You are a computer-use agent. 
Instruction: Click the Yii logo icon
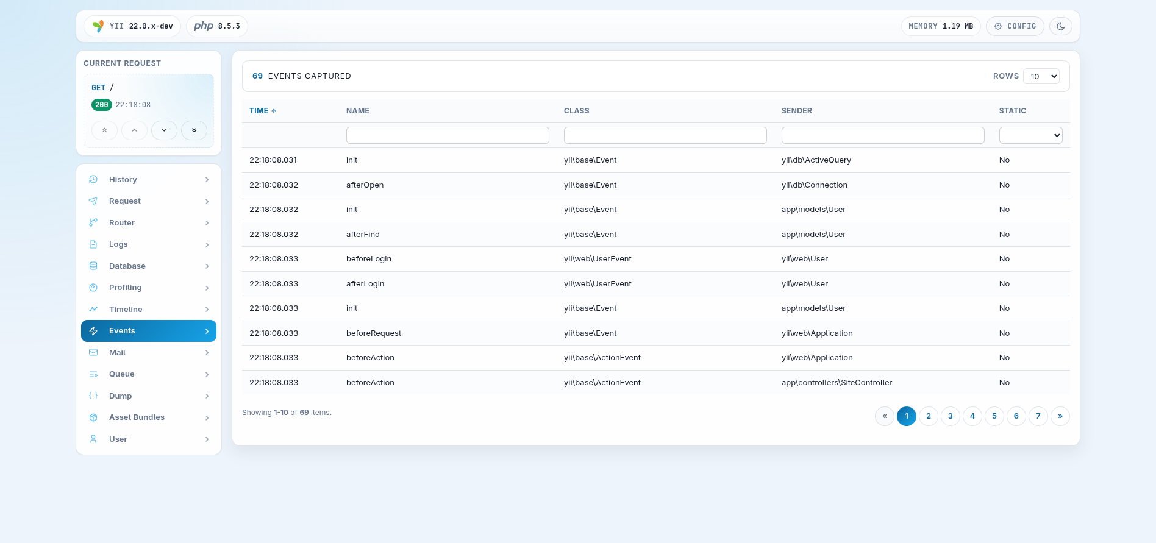point(98,26)
